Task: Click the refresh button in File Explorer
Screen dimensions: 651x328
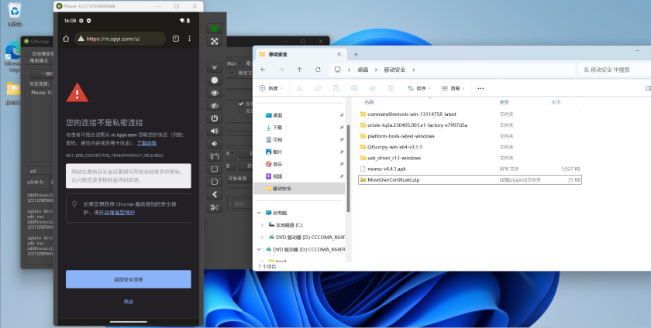Action: pos(318,70)
